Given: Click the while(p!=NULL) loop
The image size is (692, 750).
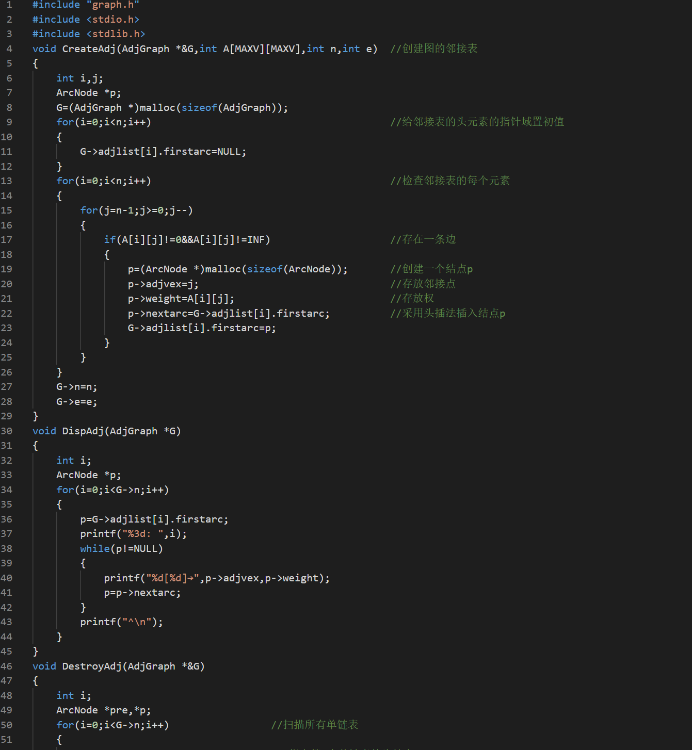Looking at the screenshot, I should pos(121,548).
